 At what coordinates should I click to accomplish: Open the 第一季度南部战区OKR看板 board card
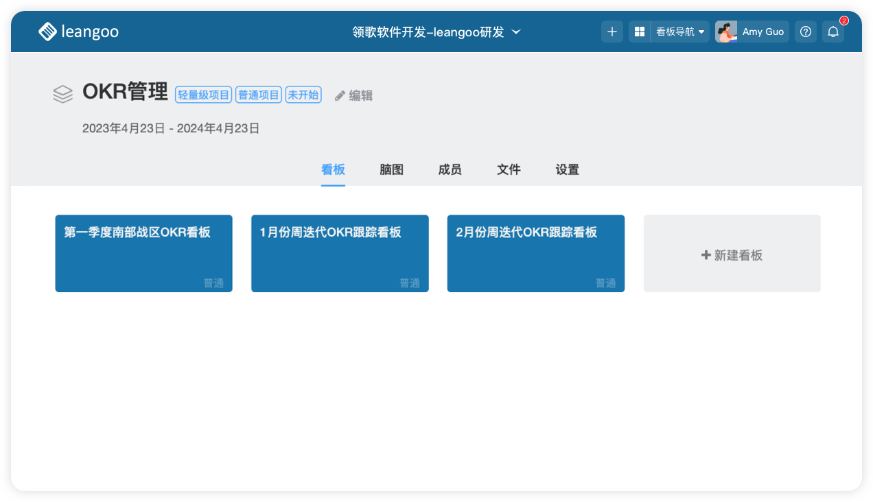pyautogui.click(x=143, y=254)
